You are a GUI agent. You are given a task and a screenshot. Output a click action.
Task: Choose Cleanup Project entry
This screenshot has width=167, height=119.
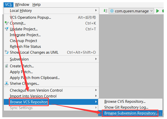point(51,41)
